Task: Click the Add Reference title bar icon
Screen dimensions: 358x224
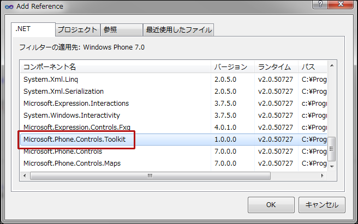Action: [9, 7]
